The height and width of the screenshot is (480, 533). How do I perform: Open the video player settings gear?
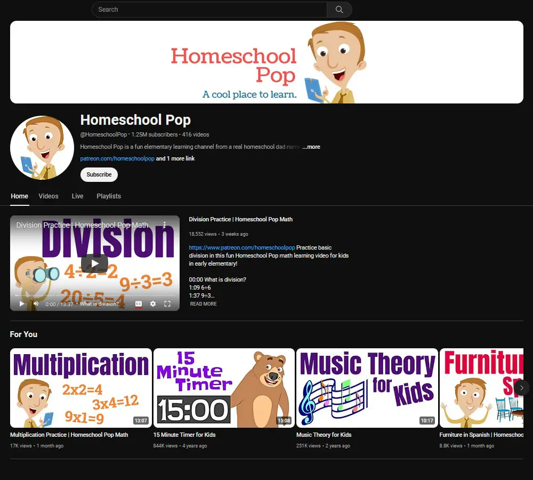coord(153,303)
